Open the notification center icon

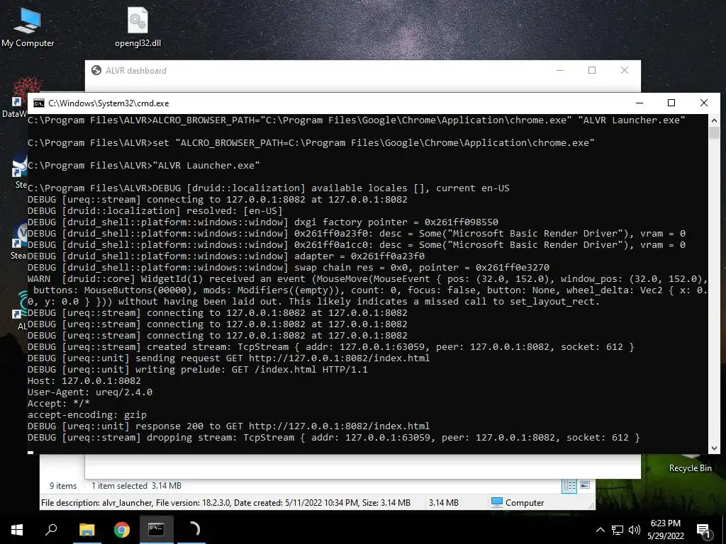click(703, 531)
